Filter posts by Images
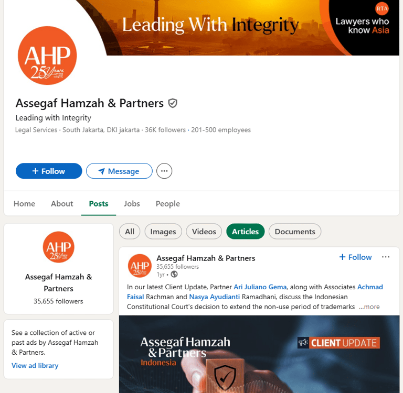Image resolution: width=403 pixels, height=393 pixels. [x=163, y=232]
